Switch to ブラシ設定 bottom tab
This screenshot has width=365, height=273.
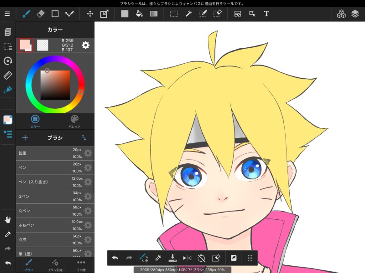(55, 265)
